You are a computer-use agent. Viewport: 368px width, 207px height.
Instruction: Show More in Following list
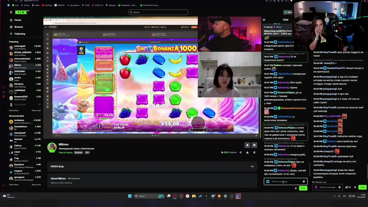pyautogui.click(x=14, y=110)
